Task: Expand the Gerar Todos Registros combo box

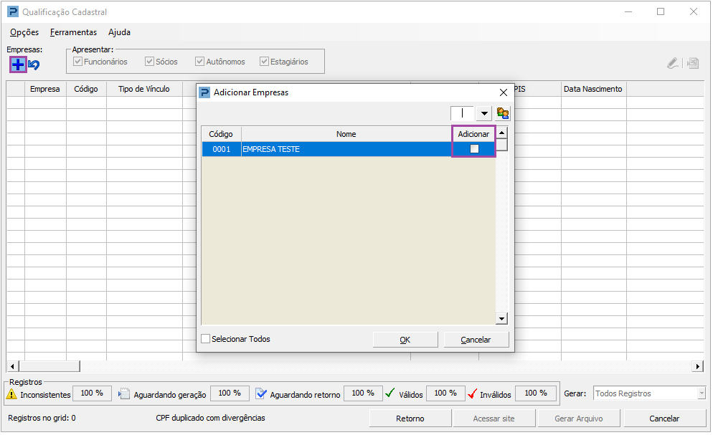Action: pos(702,393)
